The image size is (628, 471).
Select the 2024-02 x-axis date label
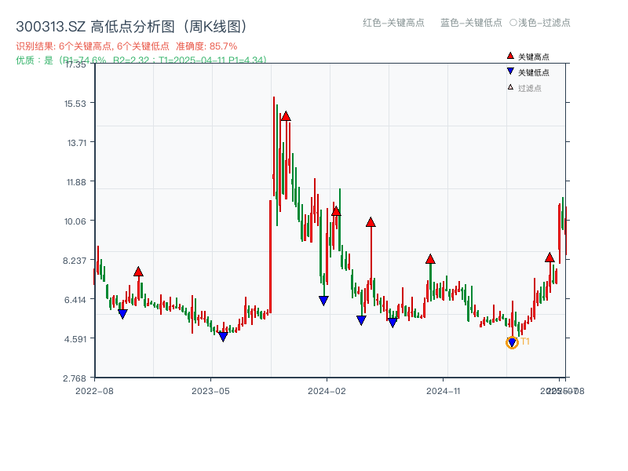(x=327, y=389)
